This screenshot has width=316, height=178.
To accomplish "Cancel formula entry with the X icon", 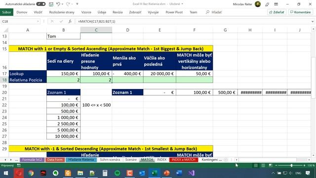I will tap(52, 21).
